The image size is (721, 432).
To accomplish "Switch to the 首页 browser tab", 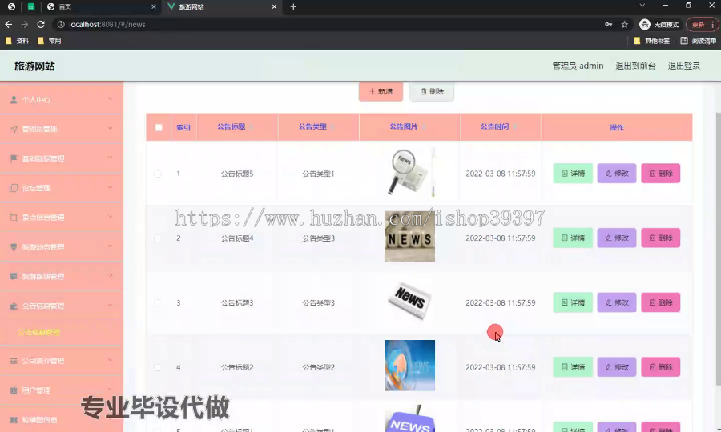I will point(102,7).
